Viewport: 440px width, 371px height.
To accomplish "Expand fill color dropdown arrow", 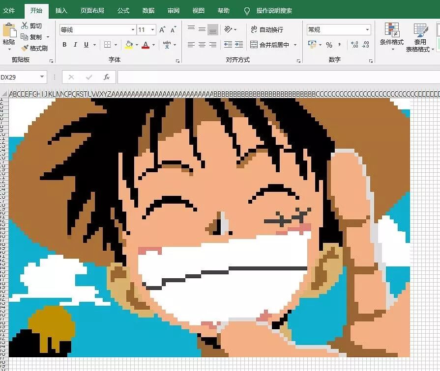I will point(137,45).
